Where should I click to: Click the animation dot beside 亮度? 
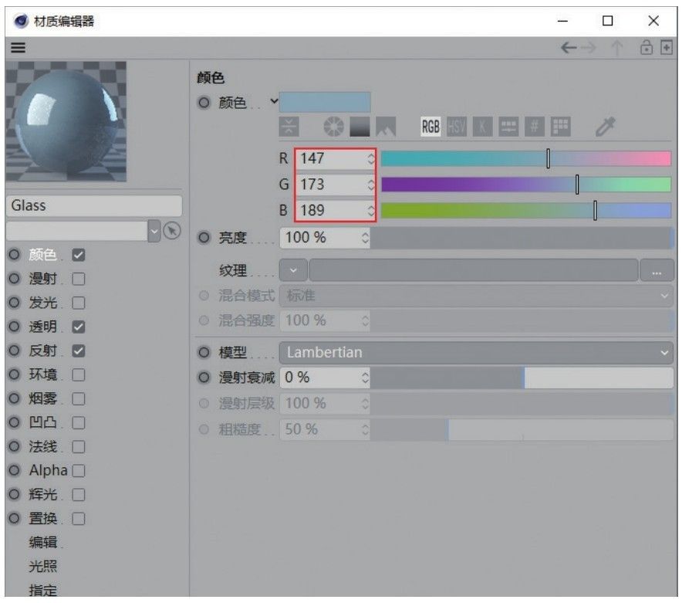click(x=204, y=238)
